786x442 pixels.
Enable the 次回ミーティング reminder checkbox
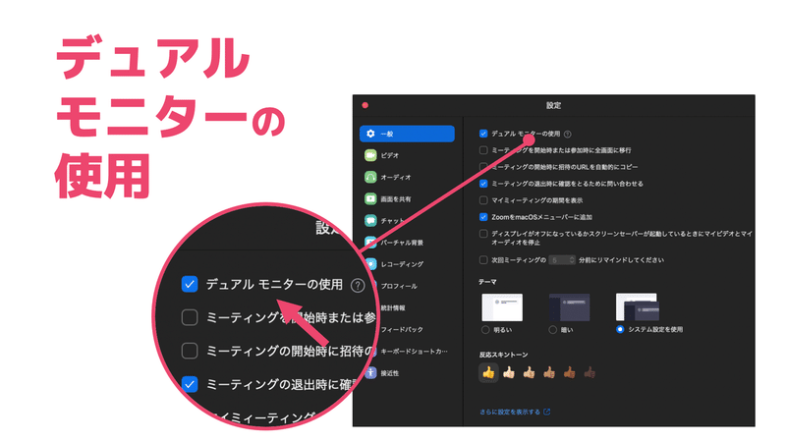[483, 260]
